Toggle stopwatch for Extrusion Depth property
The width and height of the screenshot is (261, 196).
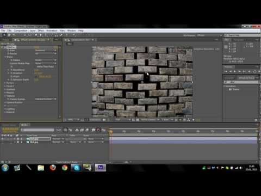point(11,79)
